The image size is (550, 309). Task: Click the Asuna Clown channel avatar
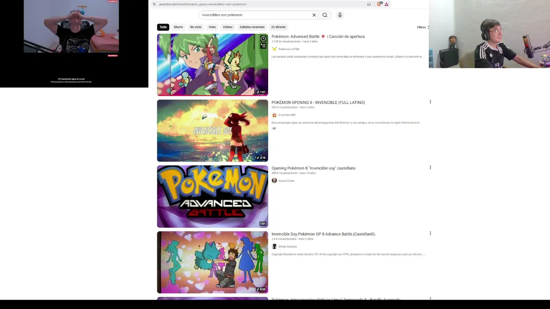[x=274, y=181]
